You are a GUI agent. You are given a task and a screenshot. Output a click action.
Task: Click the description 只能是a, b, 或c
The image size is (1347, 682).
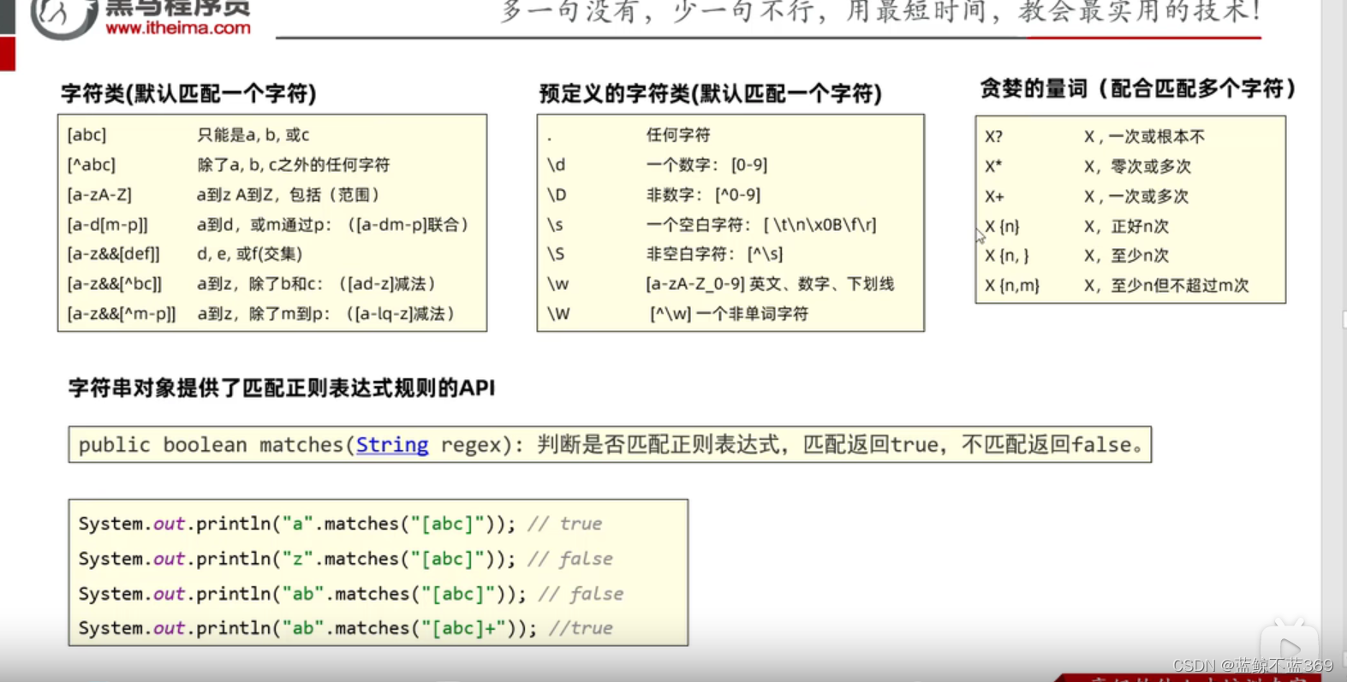(x=253, y=135)
